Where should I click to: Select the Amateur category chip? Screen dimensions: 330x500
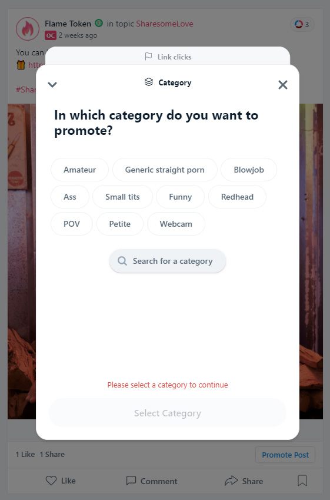pos(79,170)
